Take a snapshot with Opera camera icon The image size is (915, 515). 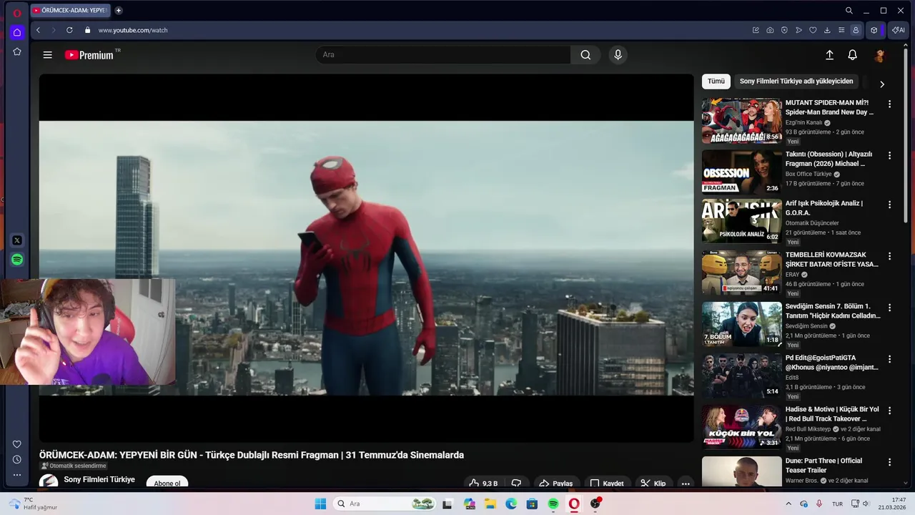(770, 30)
